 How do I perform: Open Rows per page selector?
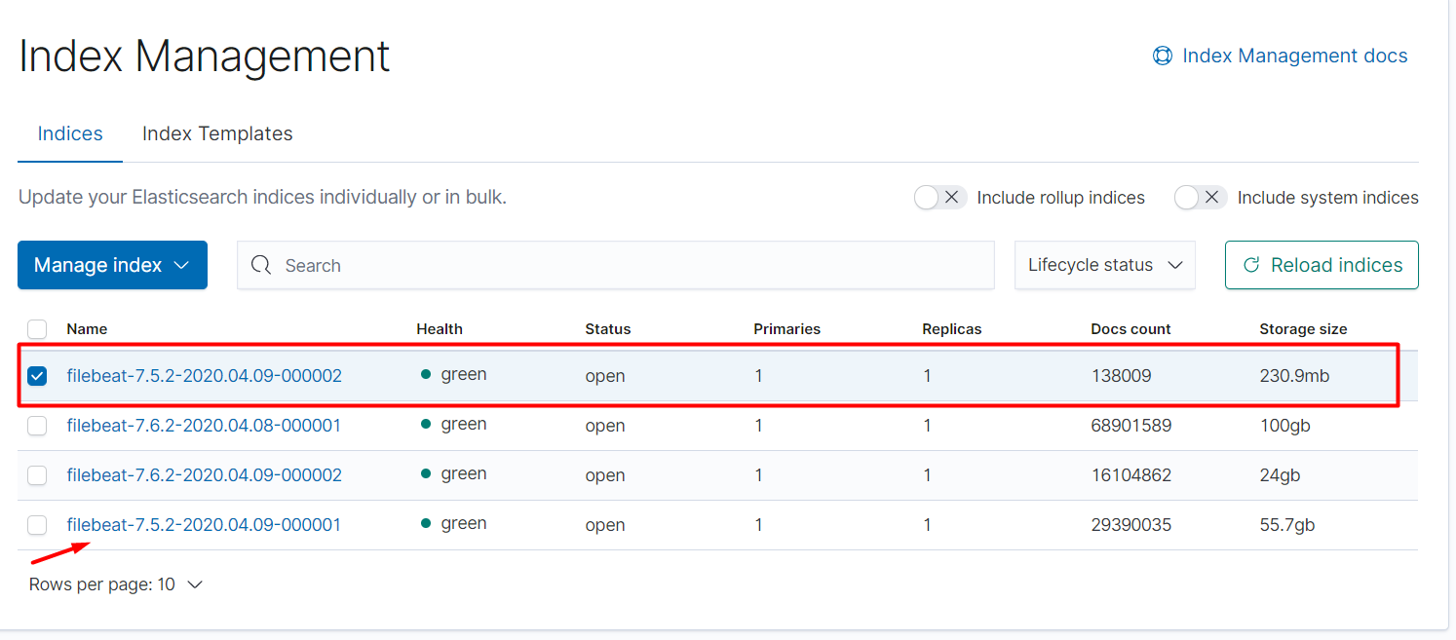click(x=116, y=584)
